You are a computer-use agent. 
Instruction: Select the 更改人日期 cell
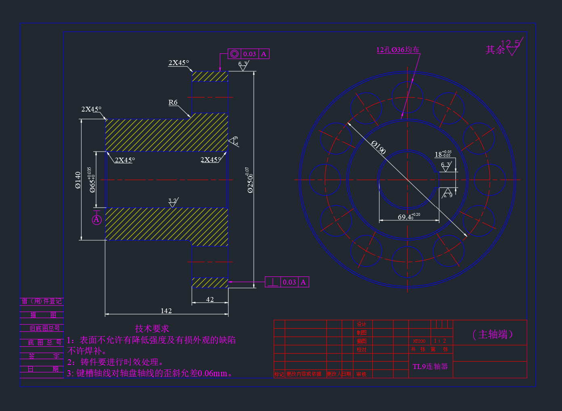click(339, 374)
